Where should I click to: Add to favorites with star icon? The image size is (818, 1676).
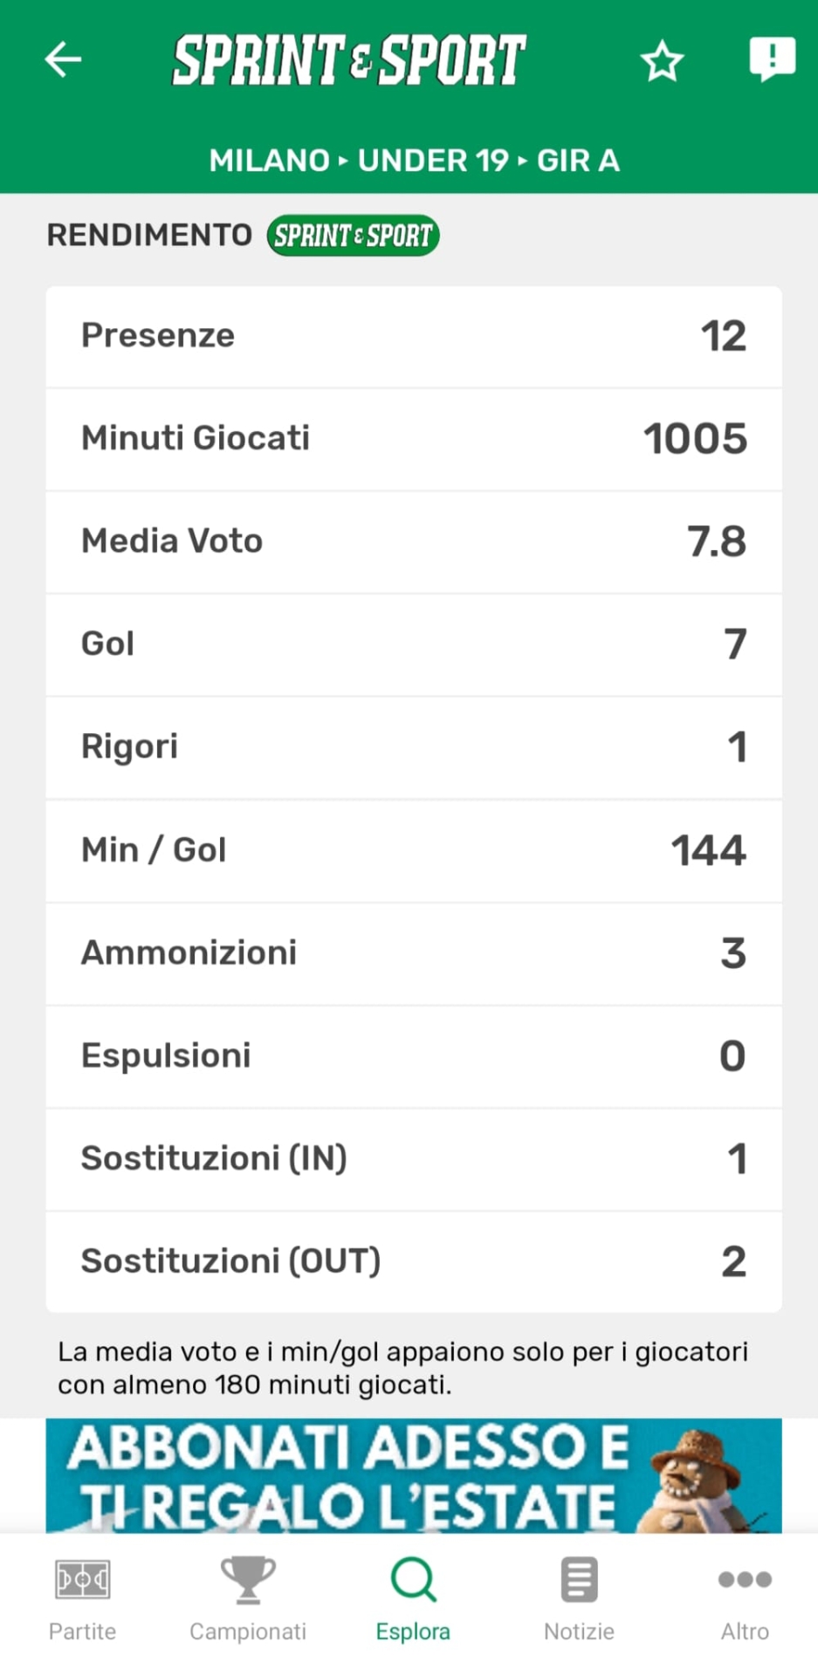click(x=662, y=61)
